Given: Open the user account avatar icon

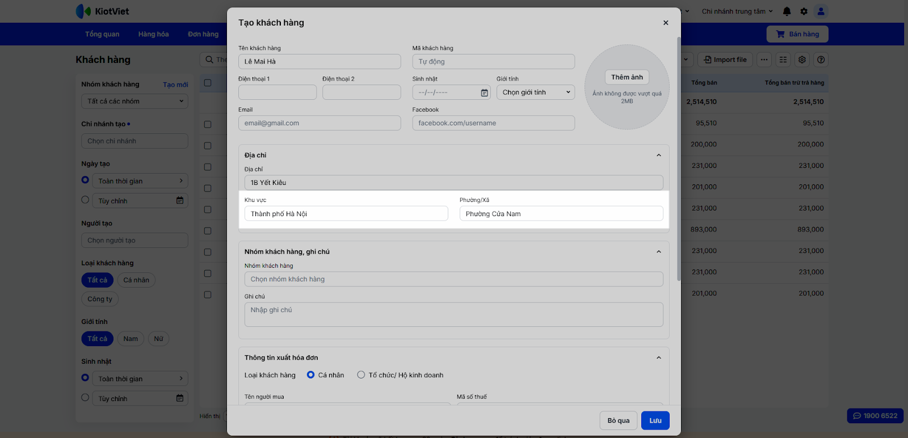Looking at the screenshot, I should 821,11.
